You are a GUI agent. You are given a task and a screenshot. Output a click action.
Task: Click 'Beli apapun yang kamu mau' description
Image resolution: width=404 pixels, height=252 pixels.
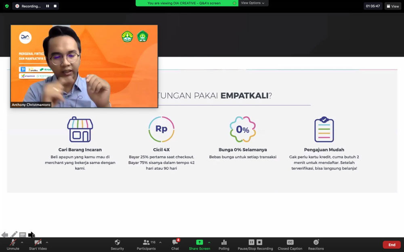pyautogui.click(x=80, y=162)
